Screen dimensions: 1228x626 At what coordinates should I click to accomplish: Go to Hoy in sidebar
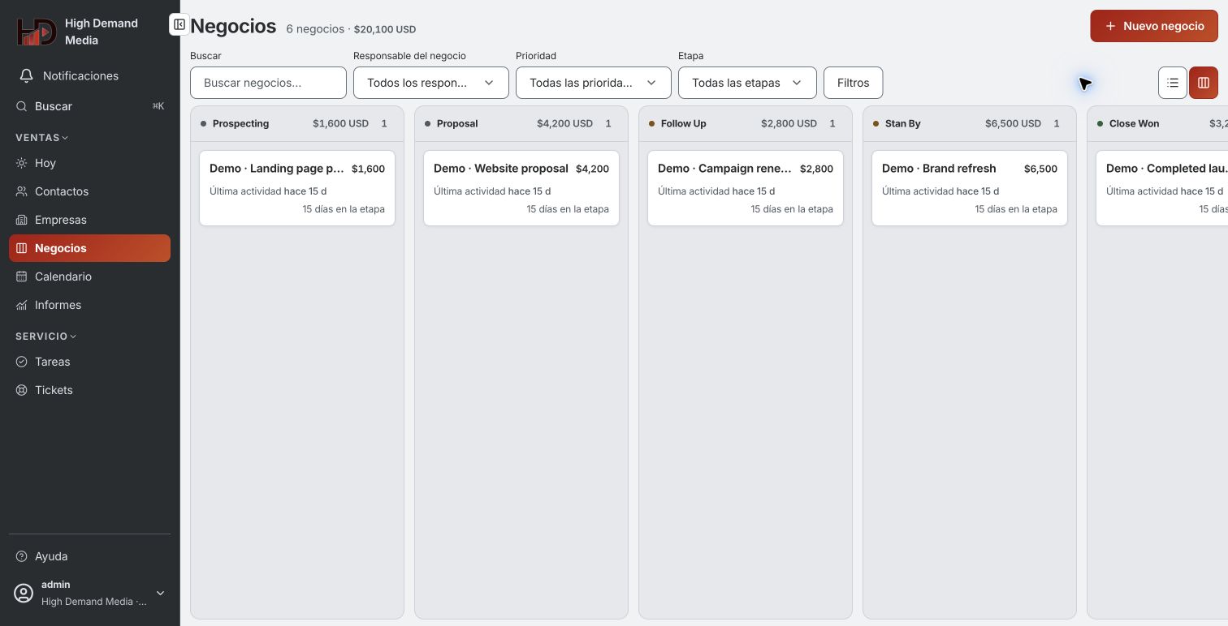[x=89, y=163]
